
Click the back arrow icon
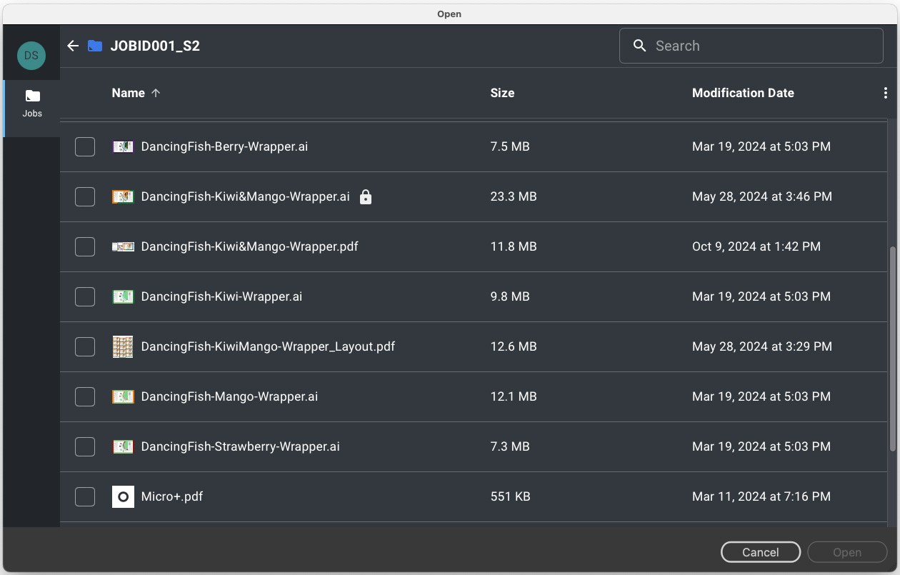(x=73, y=46)
